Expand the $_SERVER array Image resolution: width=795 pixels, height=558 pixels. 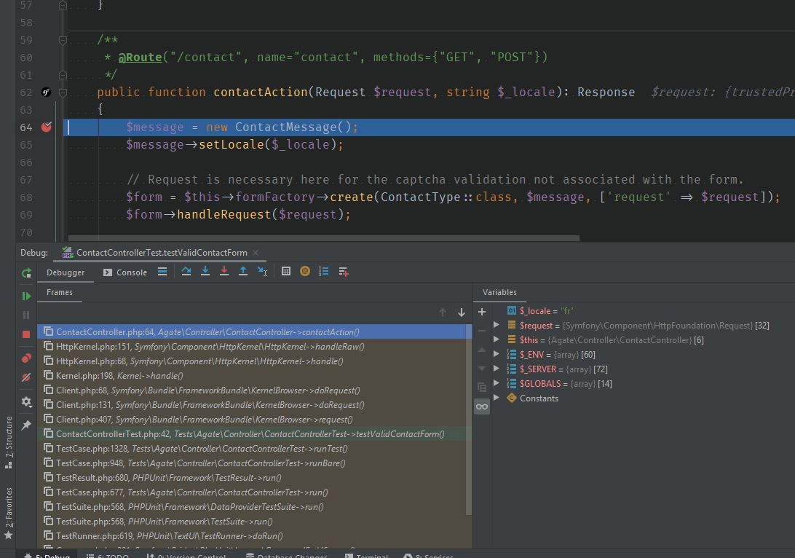(497, 369)
